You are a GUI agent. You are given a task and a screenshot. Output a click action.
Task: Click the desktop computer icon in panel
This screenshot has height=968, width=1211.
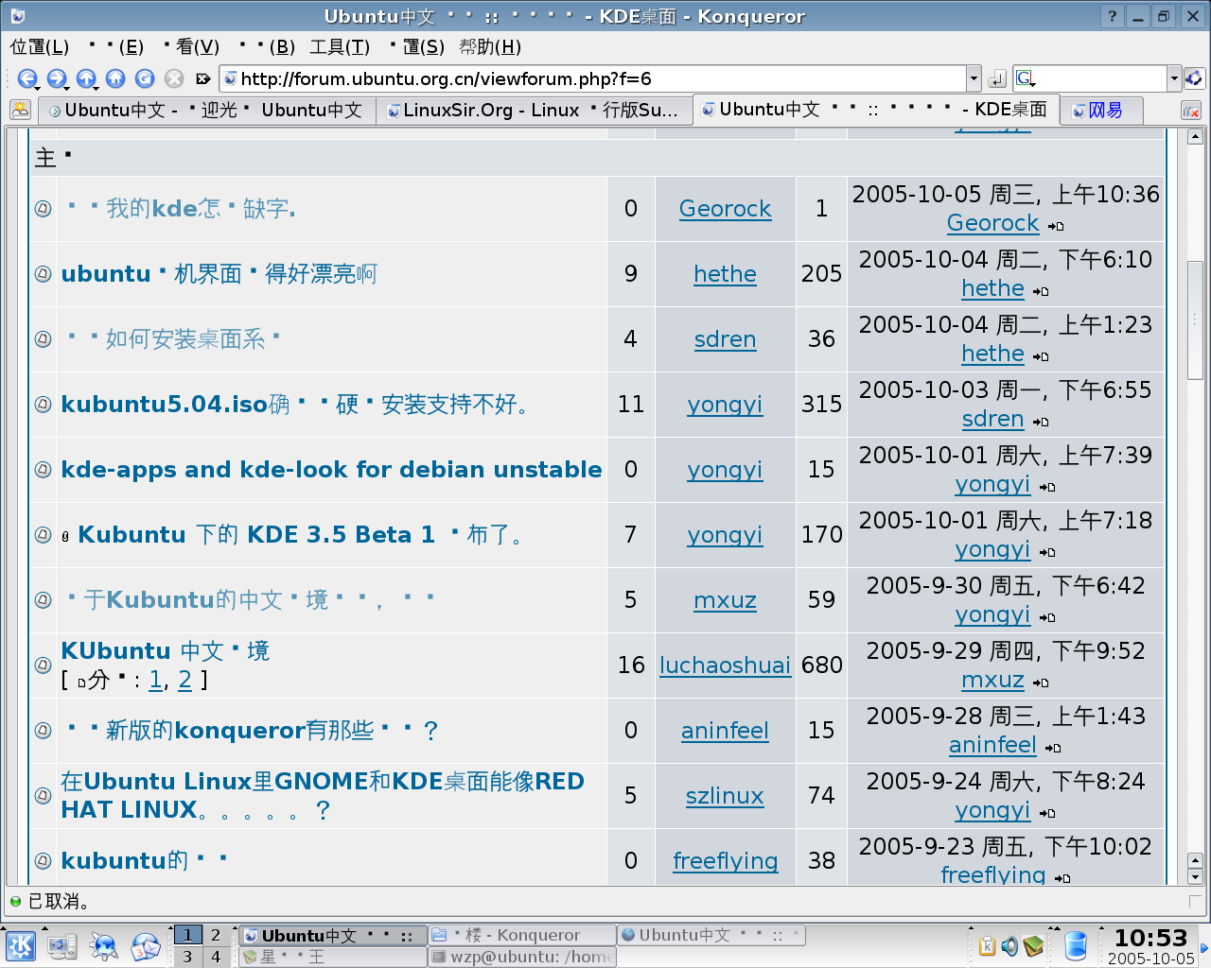61,946
